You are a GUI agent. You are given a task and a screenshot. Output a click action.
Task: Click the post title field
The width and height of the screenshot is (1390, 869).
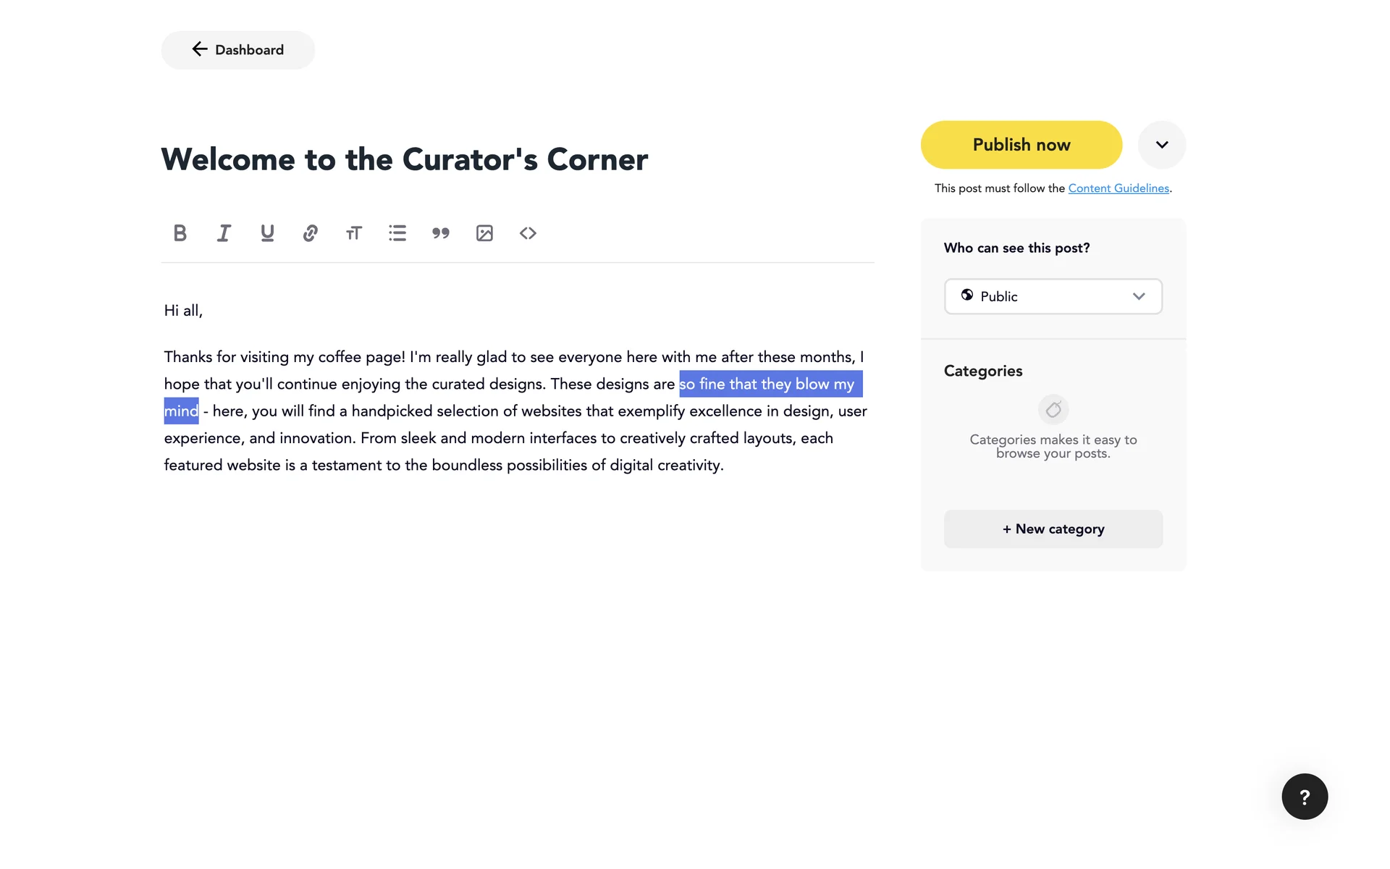pyautogui.click(x=404, y=159)
